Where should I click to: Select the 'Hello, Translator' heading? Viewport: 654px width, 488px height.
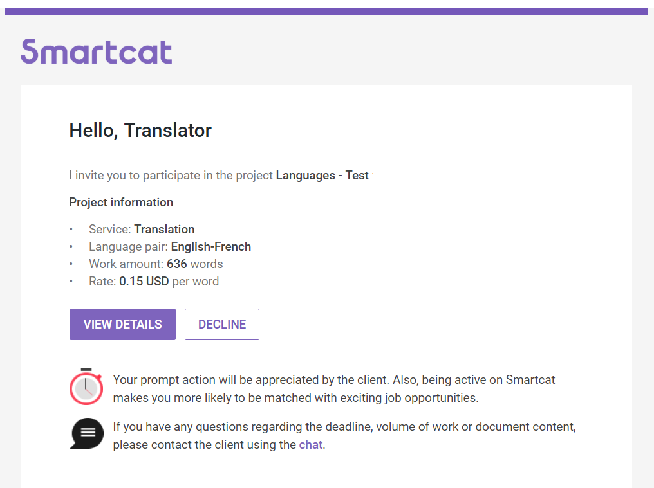pos(140,131)
